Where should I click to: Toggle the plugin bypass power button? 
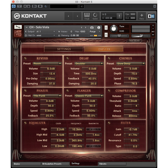(14, 6)
